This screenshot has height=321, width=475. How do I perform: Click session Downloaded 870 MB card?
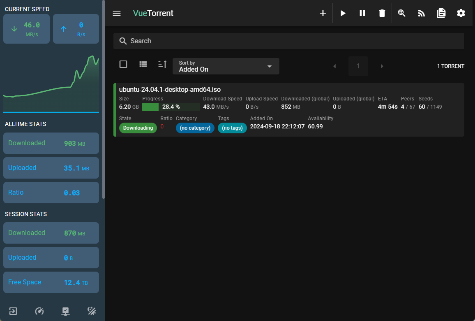pos(51,233)
